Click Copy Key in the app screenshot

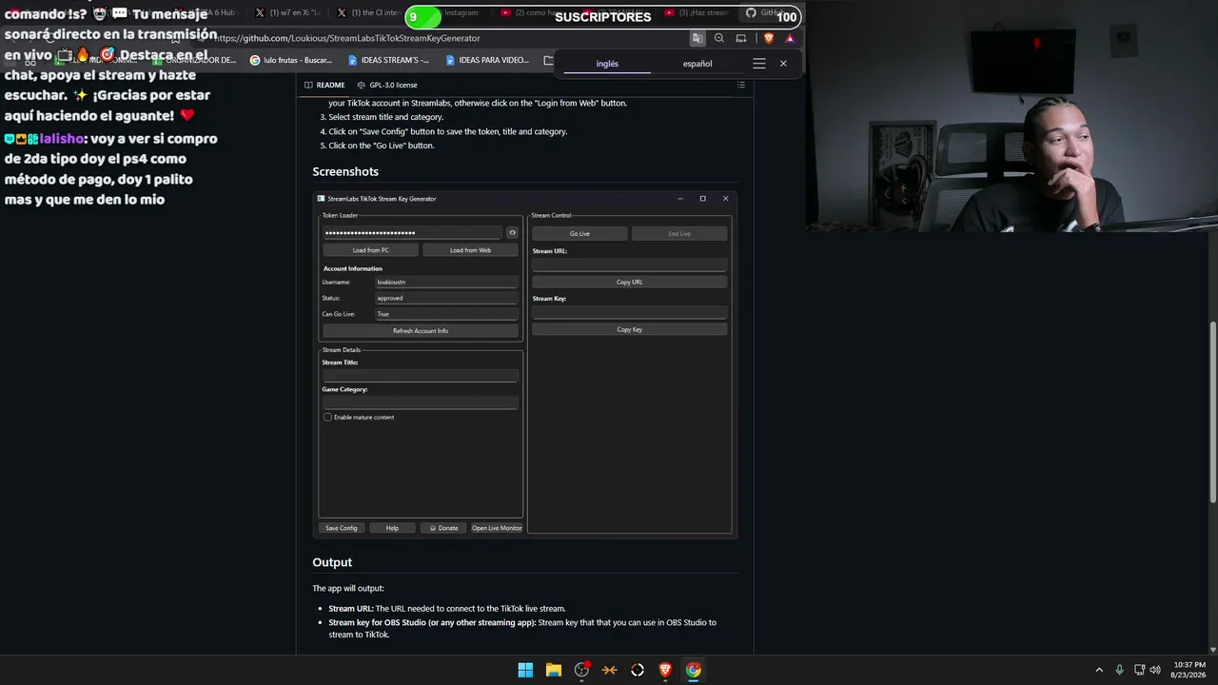629,329
